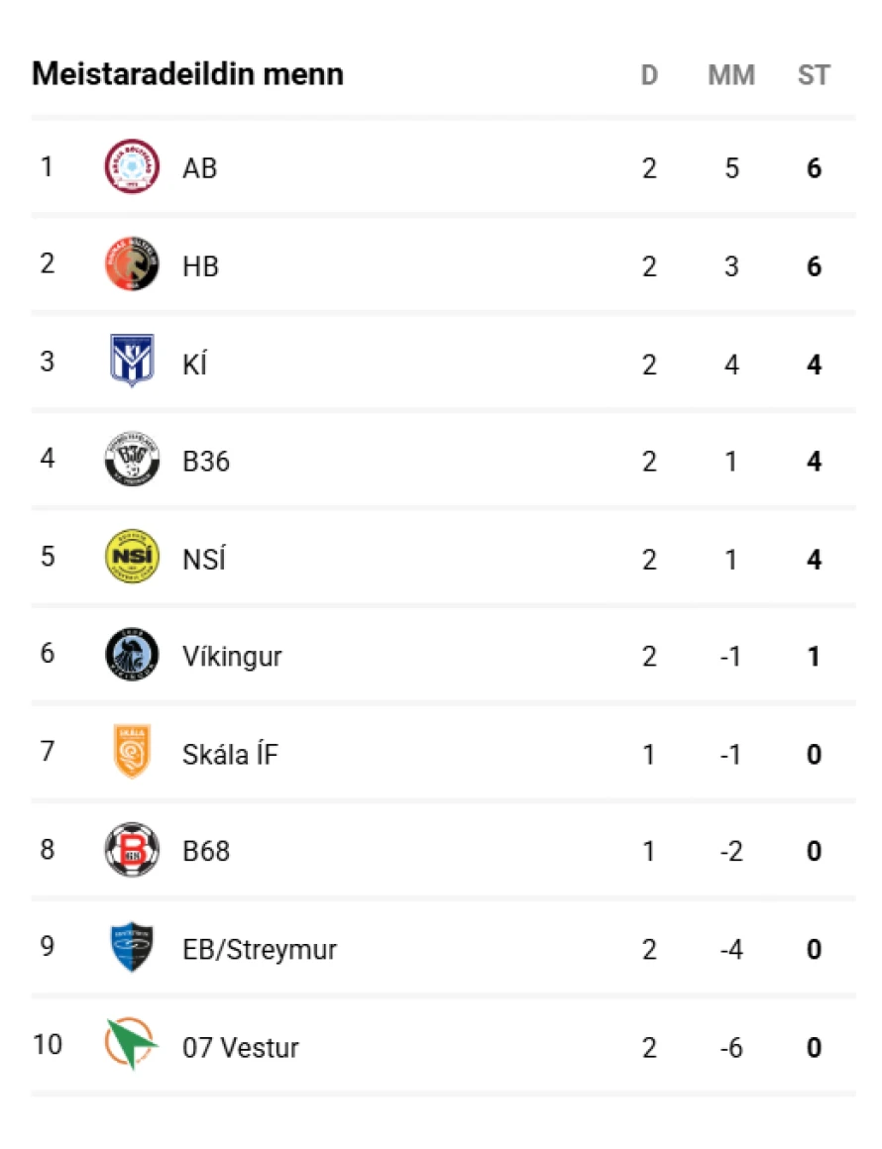Click AB's points total of 6

(x=814, y=168)
